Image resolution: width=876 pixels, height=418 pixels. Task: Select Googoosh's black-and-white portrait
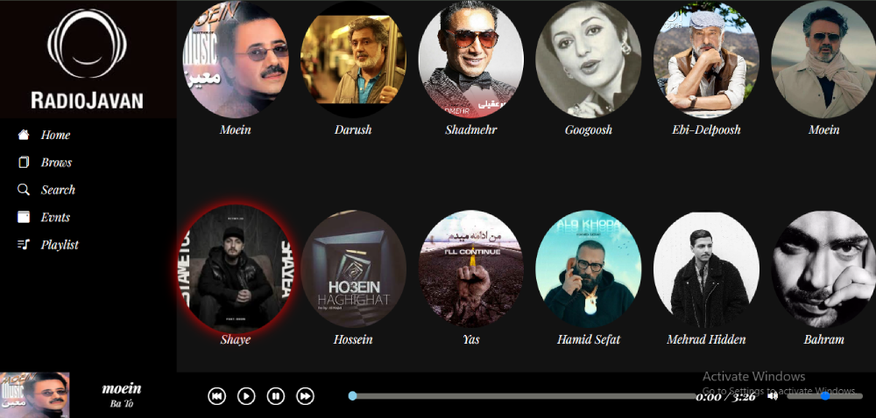coord(589,59)
